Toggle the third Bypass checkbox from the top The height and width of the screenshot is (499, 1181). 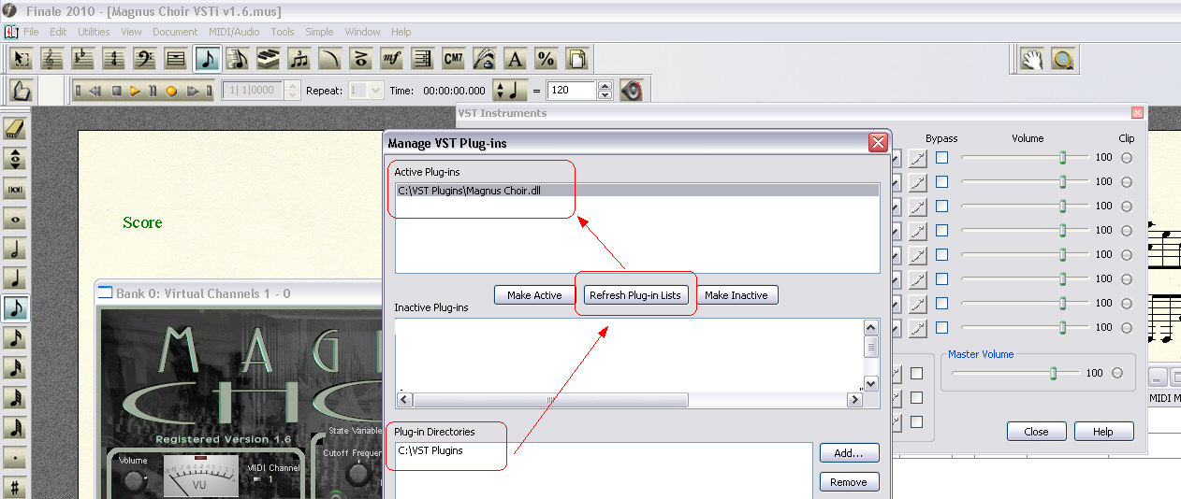click(942, 207)
